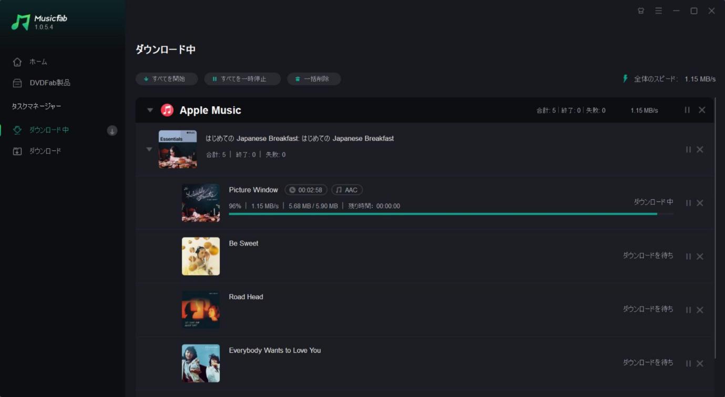Click the 全体のスピード label
The width and height of the screenshot is (725, 397).
[656, 79]
